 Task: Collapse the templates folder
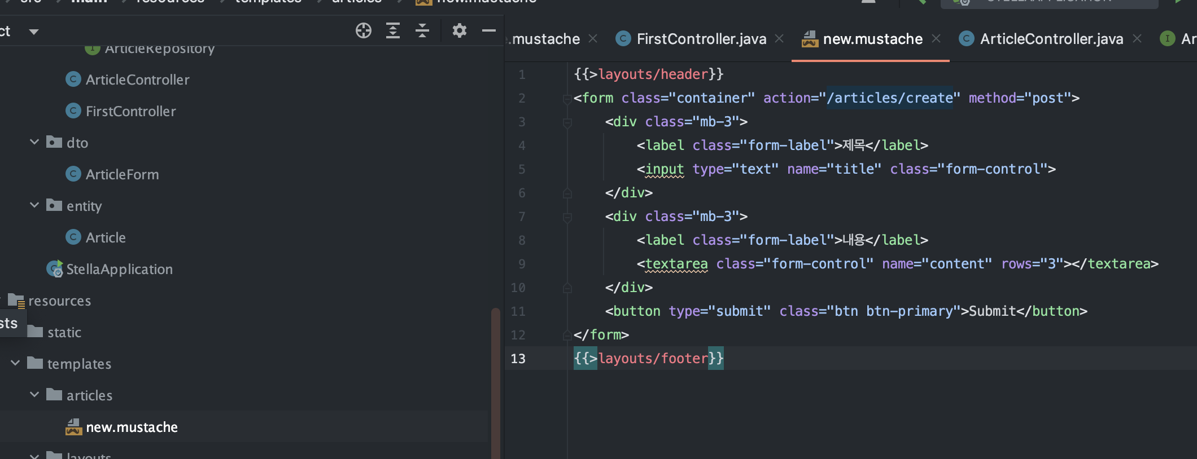[15, 363]
